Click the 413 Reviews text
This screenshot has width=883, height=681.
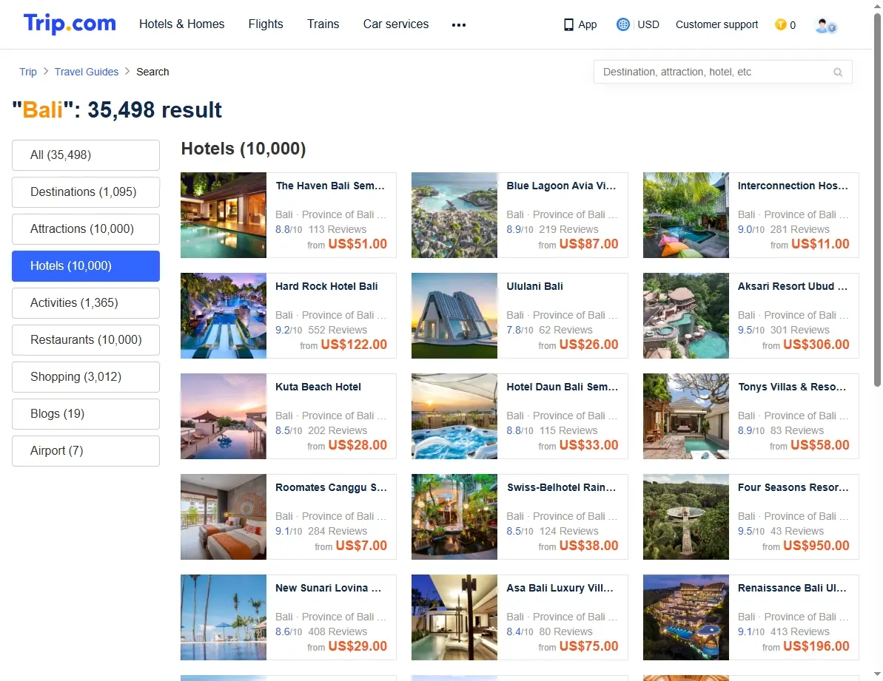[799, 631]
